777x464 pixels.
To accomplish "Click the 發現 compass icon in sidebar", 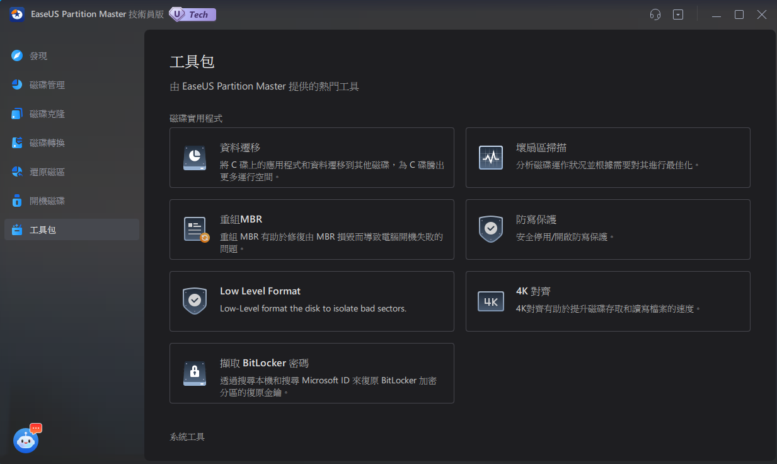I will point(18,56).
